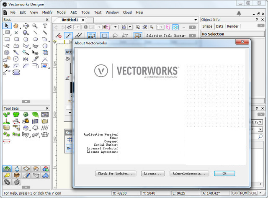The image size is (268, 198).
Task: Click the L length field in status bar
Action: tap(185, 193)
